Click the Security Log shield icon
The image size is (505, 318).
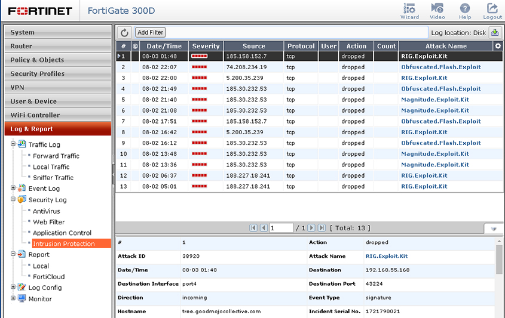tap(22, 199)
